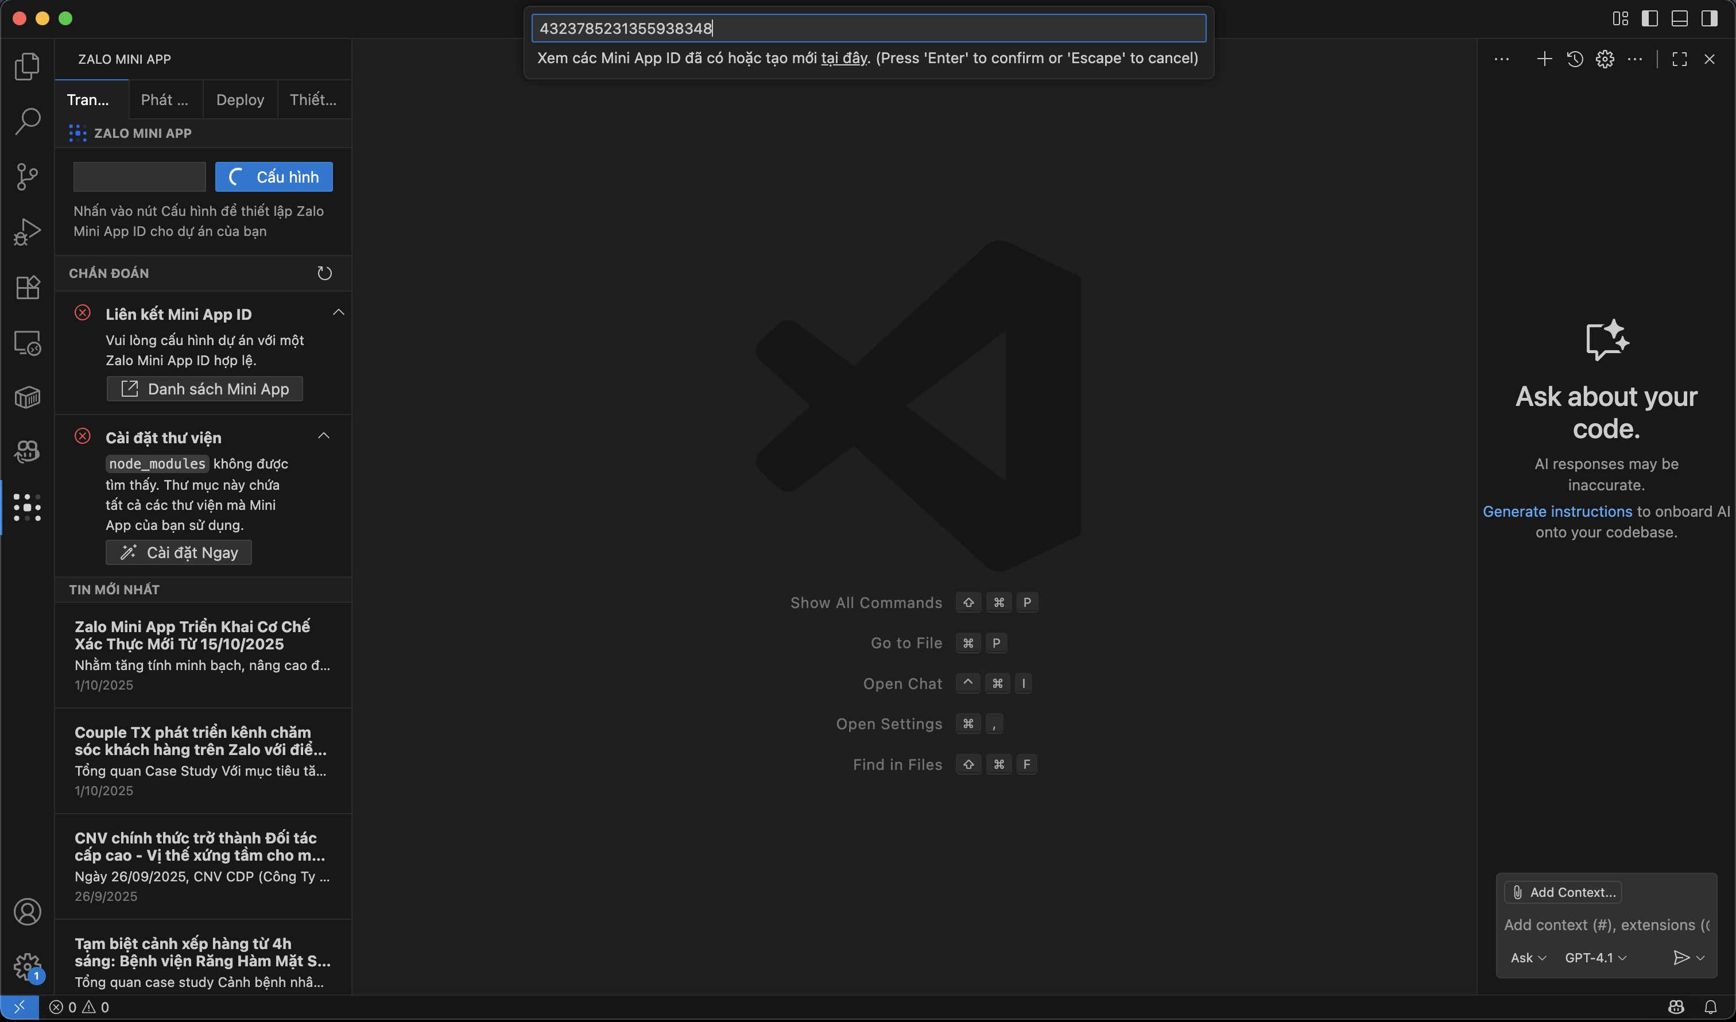Start a new chat with the plus icon
Image resolution: width=1736 pixels, height=1022 pixels.
point(1544,59)
